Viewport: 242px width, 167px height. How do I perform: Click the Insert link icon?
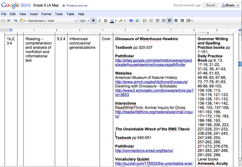pyautogui.click(x=131, y=21)
